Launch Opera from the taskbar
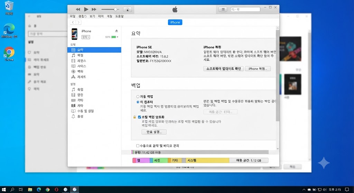 56,190
